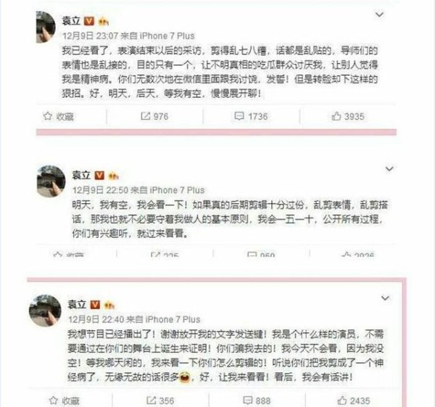Open 袁立 username on the 23:07 post
The height and width of the screenshot is (407, 435).
point(71,21)
